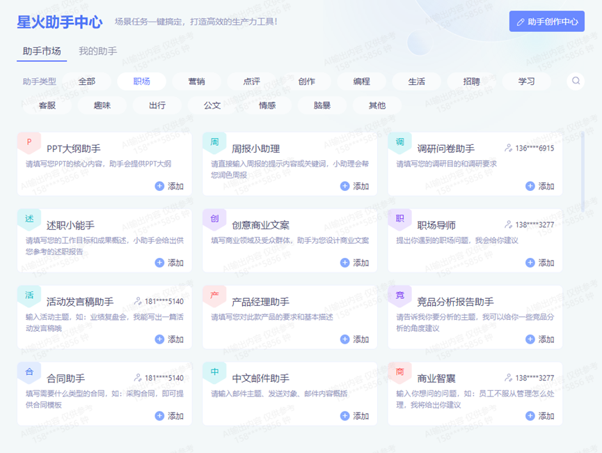Click the 周报小助理 '周' badge icon
Image resolution: width=602 pixels, height=453 pixels.
click(x=214, y=142)
